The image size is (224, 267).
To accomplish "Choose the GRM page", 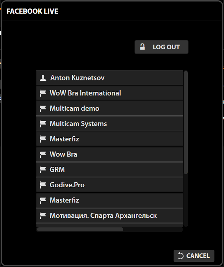I will (109, 170).
